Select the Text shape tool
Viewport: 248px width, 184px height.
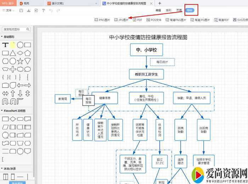pos(5,45)
